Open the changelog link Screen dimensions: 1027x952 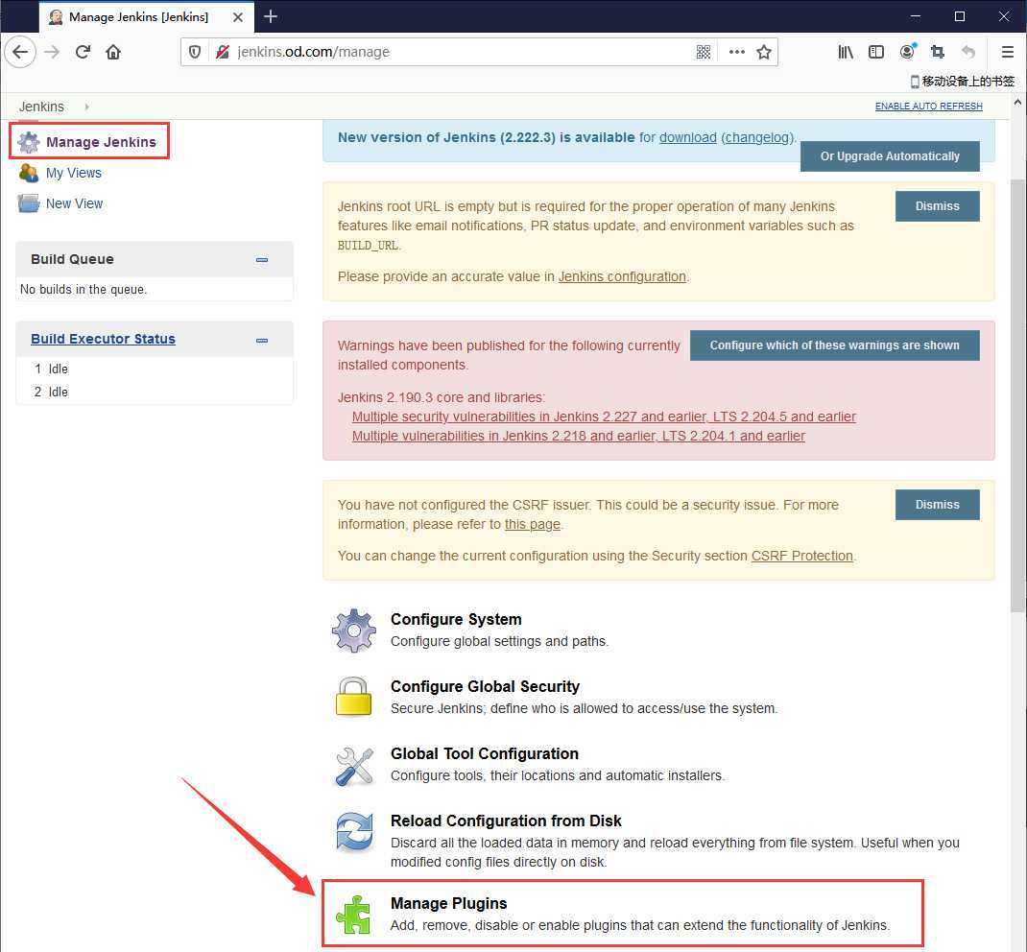tap(758, 137)
